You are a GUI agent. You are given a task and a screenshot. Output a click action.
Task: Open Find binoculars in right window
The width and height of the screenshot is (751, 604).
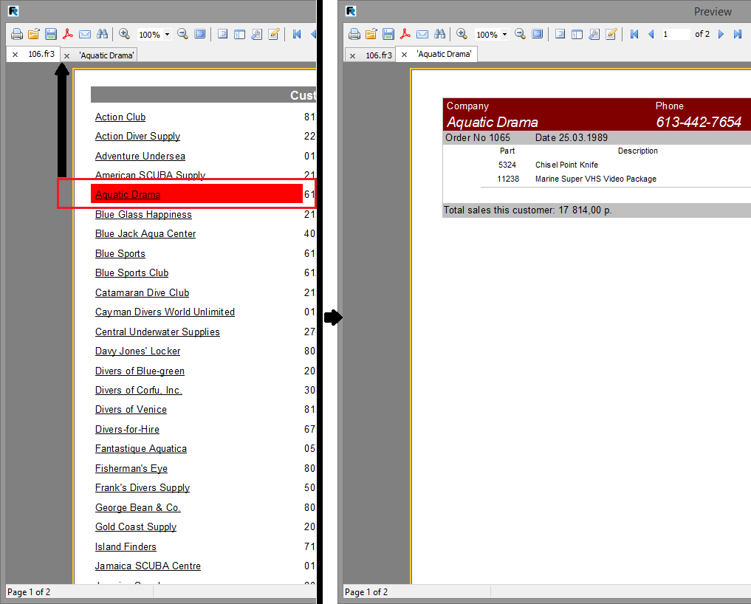[x=439, y=34]
